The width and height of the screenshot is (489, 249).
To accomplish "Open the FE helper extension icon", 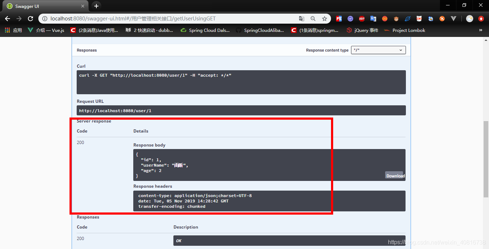I will tap(339, 19).
